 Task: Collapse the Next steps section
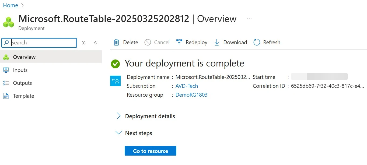click(118, 133)
